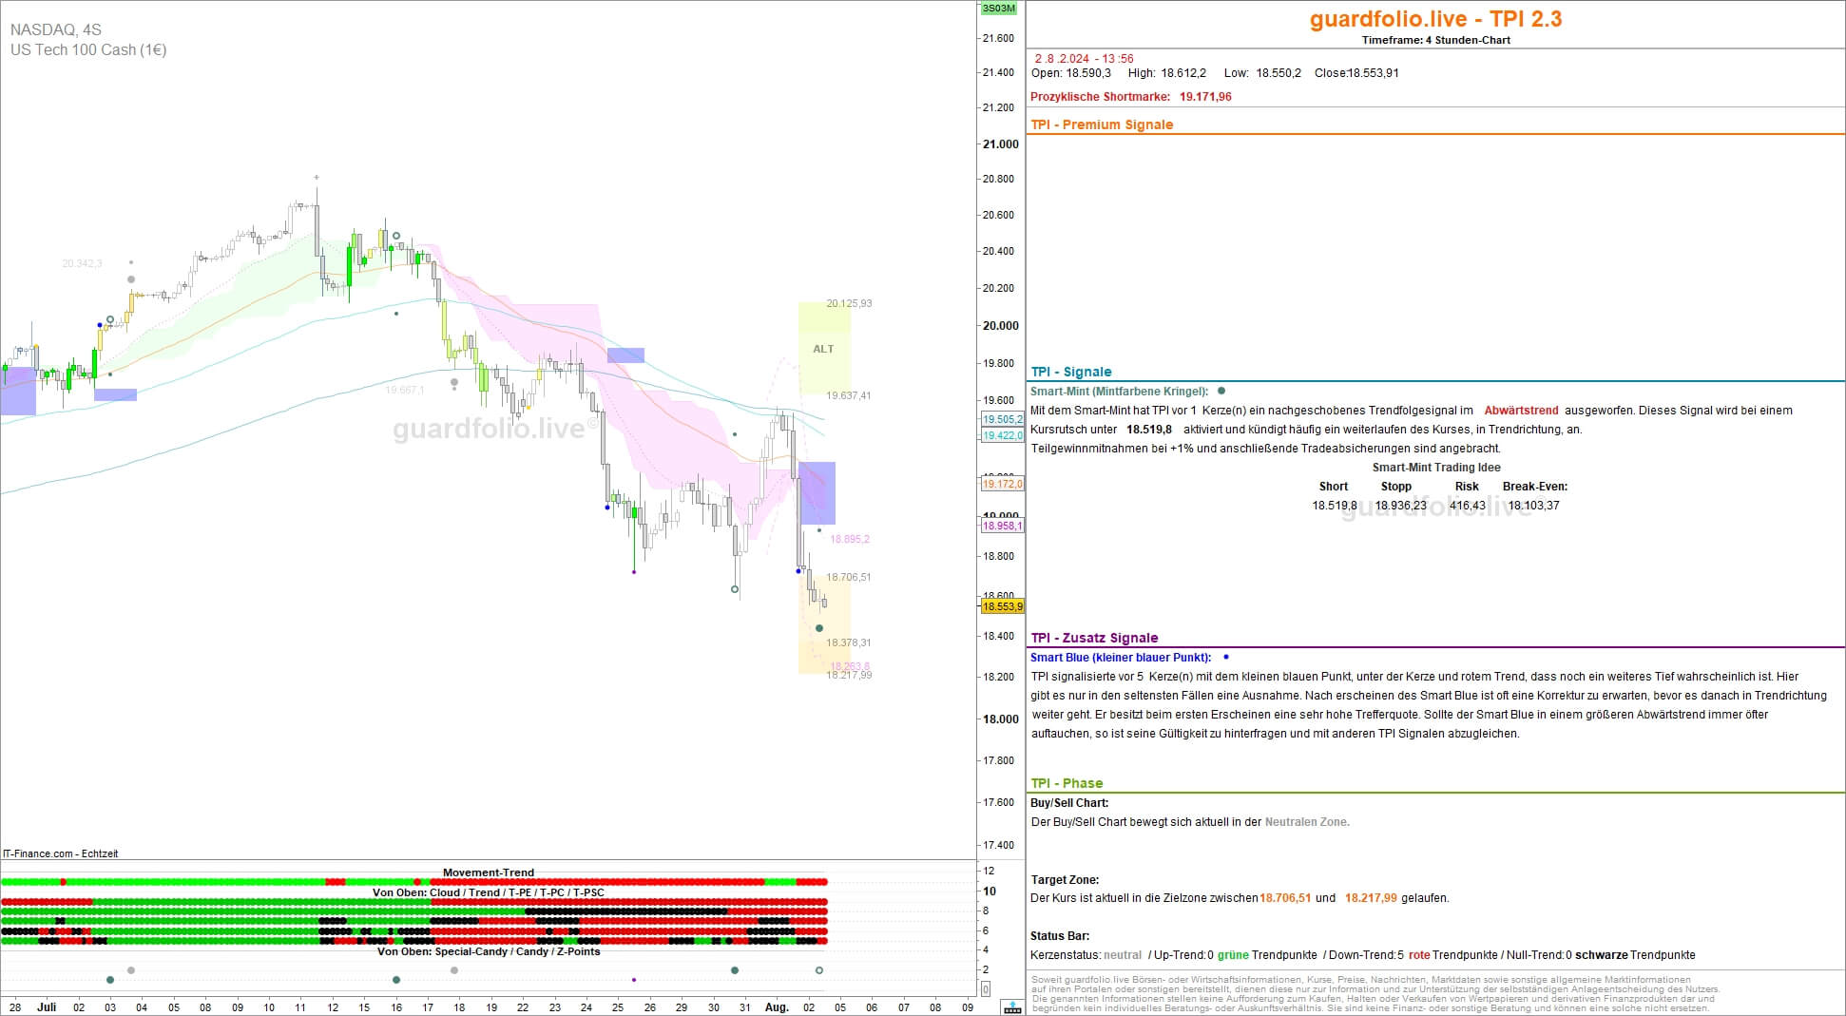Click the Open: 18.590,3 value
Screen dimensions: 1846x1016
click(x=1070, y=73)
